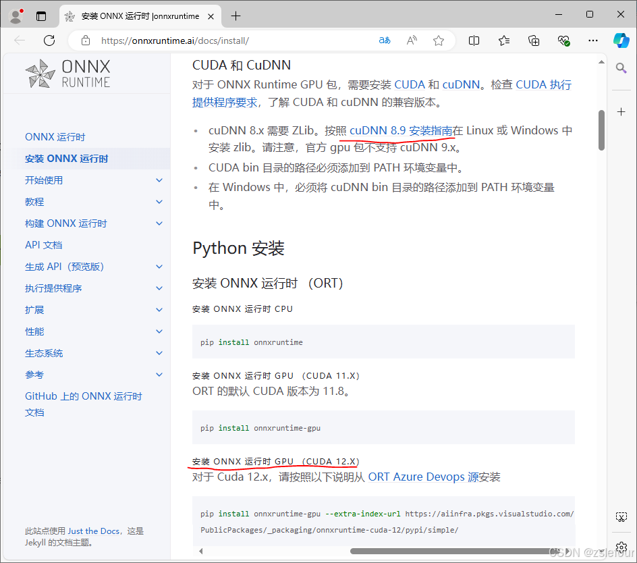637x563 pixels.
Task: Select 安装 ONNX 运行时 nav item
Action: click(x=67, y=159)
